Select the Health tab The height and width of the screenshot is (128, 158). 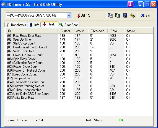pos(49,24)
